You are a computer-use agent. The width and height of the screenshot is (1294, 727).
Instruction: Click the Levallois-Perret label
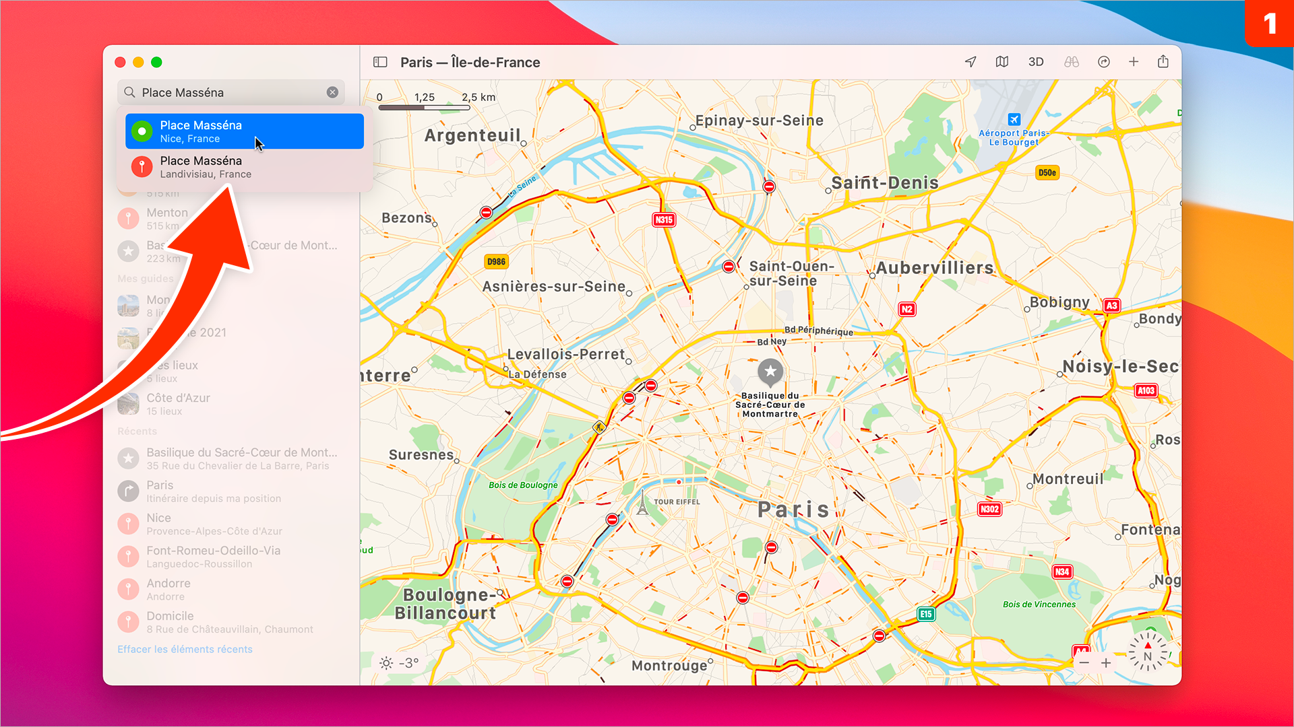click(x=566, y=354)
